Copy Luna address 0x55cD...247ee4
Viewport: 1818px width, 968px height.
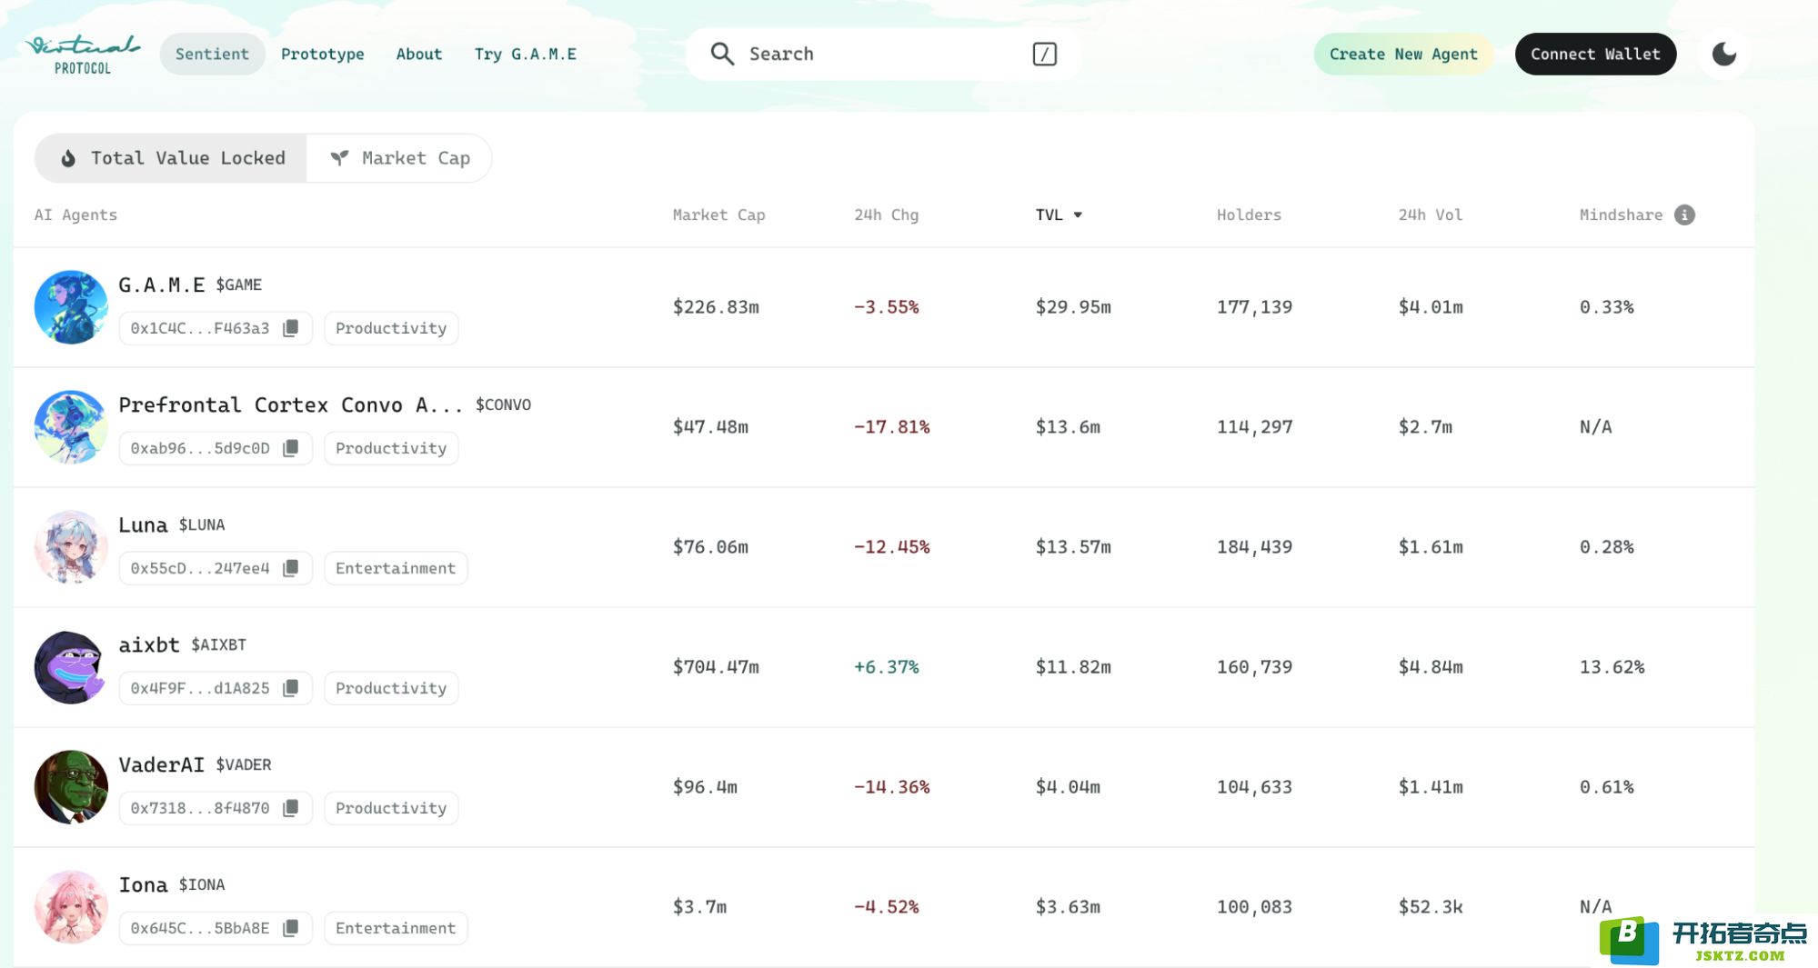(x=291, y=568)
